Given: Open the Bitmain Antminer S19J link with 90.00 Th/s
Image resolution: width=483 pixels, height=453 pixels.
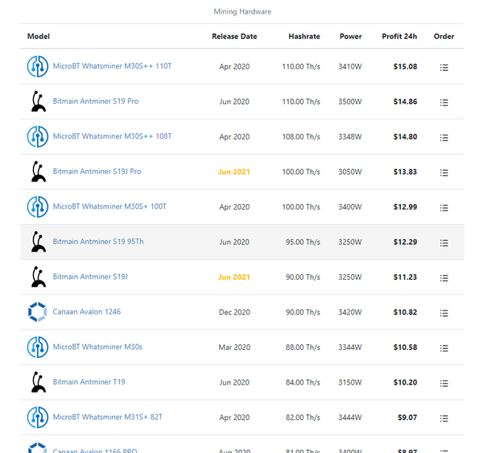Looking at the screenshot, I should 90,276.
